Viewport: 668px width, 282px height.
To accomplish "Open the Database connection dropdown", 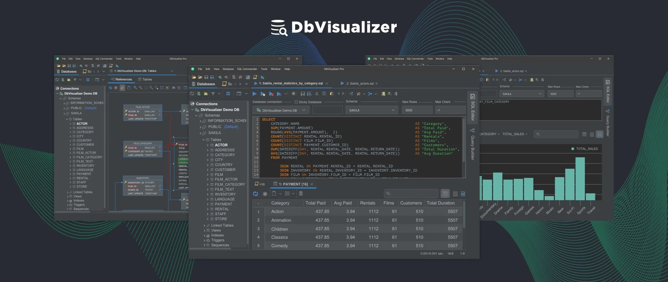I will [x=281, y=110].
